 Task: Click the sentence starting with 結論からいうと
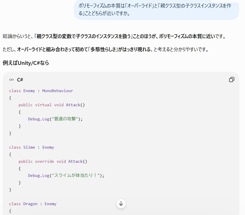[114, 36]
